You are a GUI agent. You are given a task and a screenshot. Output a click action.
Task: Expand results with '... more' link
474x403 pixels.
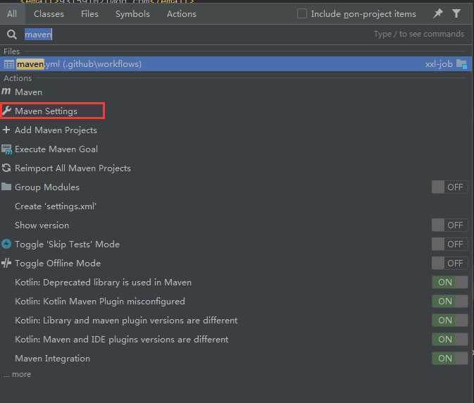(18, 375)
